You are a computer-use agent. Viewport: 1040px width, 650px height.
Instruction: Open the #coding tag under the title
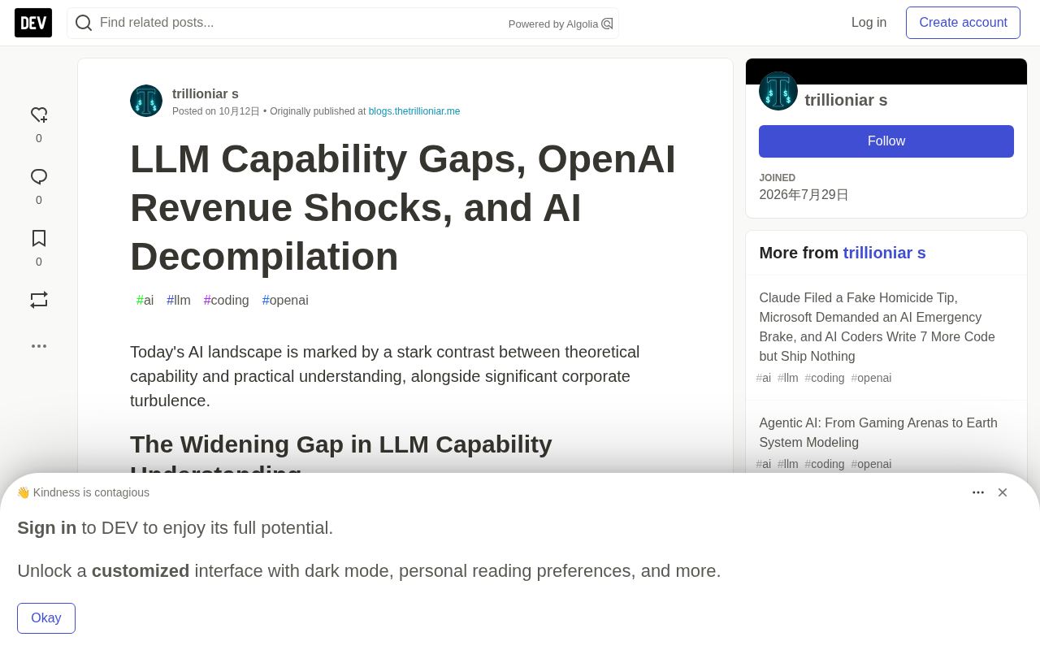point(227,301)
